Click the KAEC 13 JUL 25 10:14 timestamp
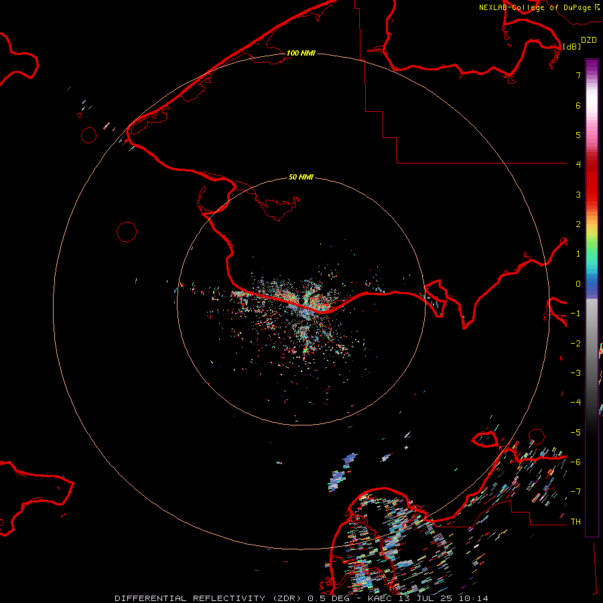The width and height of the screenshot is (603, 603). pyautogui.click(x=428, y=598)
